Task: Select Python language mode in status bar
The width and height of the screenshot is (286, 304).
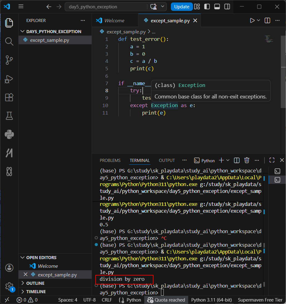Action: [134, 300]
